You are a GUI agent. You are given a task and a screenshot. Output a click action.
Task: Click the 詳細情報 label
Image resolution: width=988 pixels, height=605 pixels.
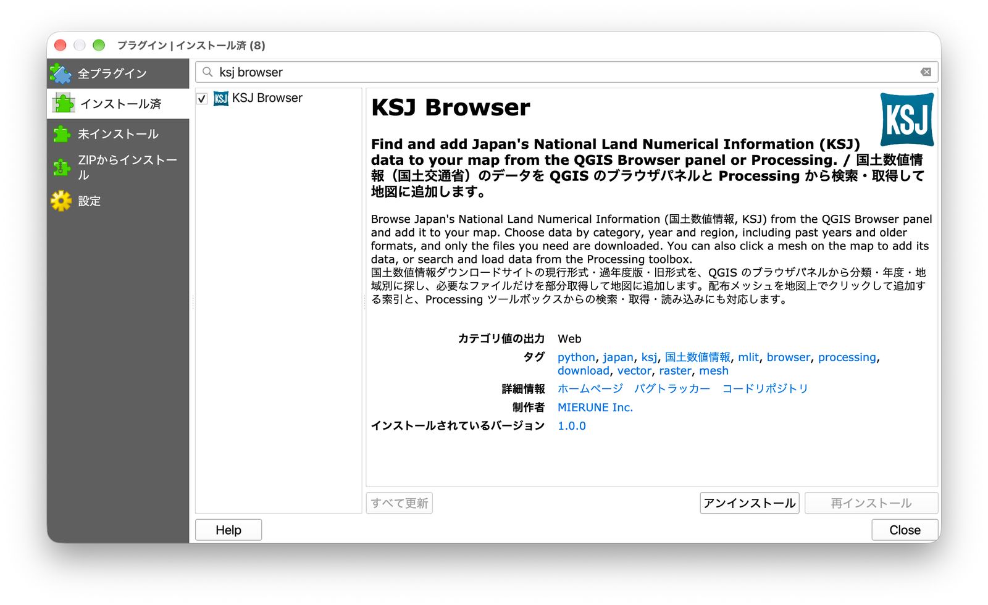tap(523, 389)
